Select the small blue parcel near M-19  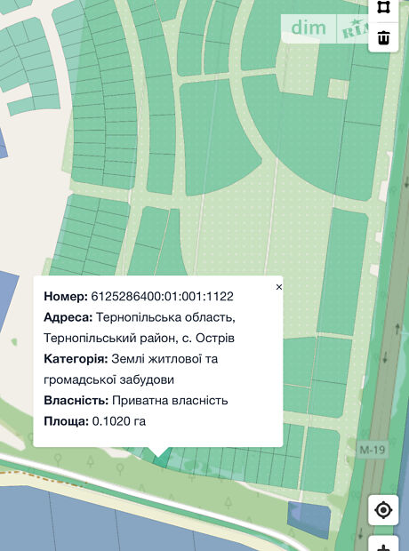pos(309,519)
